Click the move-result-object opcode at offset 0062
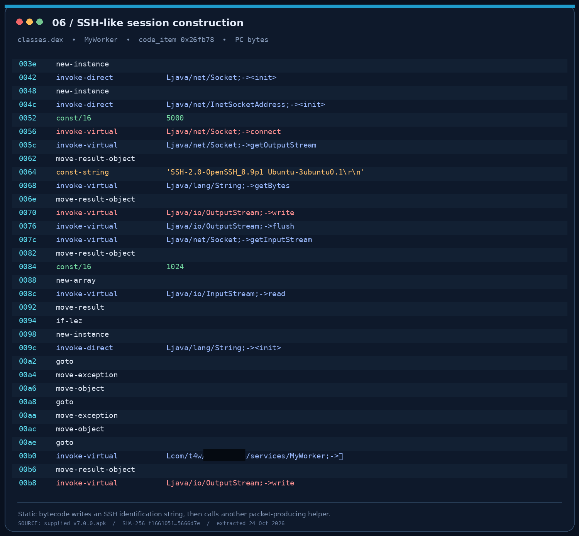579x536 pixels. pos(96,159)
